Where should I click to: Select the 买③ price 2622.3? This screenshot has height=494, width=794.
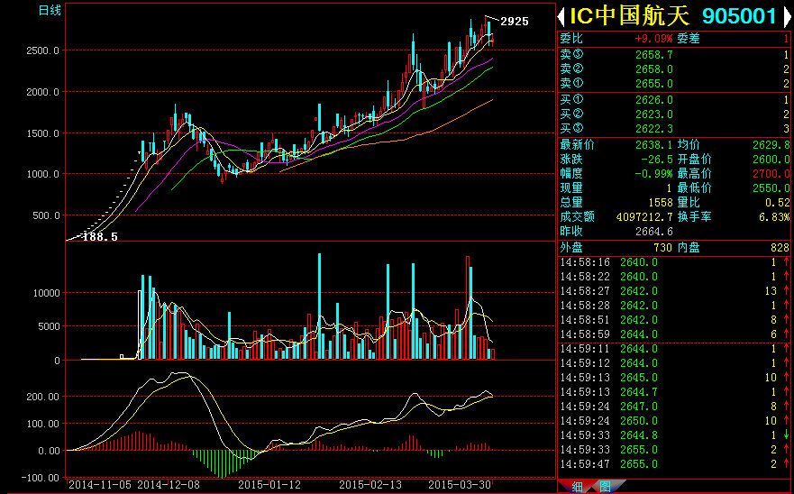coord(654,129)
